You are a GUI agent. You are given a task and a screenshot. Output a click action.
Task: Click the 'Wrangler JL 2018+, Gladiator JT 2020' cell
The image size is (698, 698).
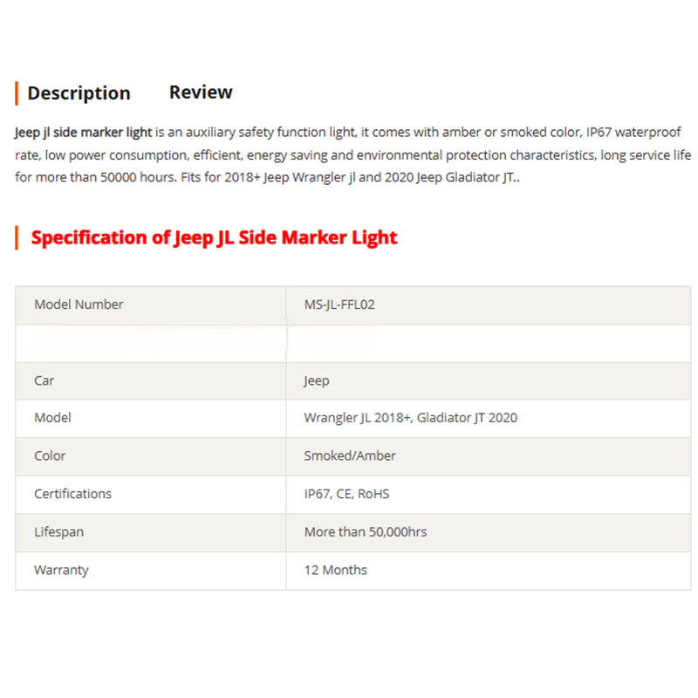click(x=410, y=418)
